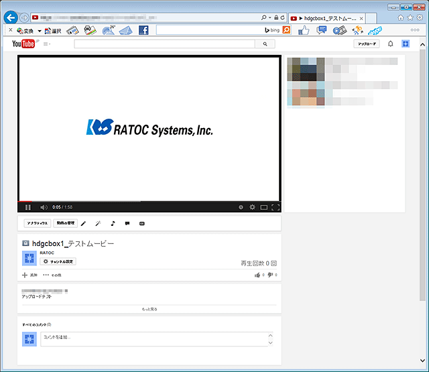The width and height of the screenshot is (429, 372).
Task: Click the 変換 toolbar button
Action: coord(25,31)
